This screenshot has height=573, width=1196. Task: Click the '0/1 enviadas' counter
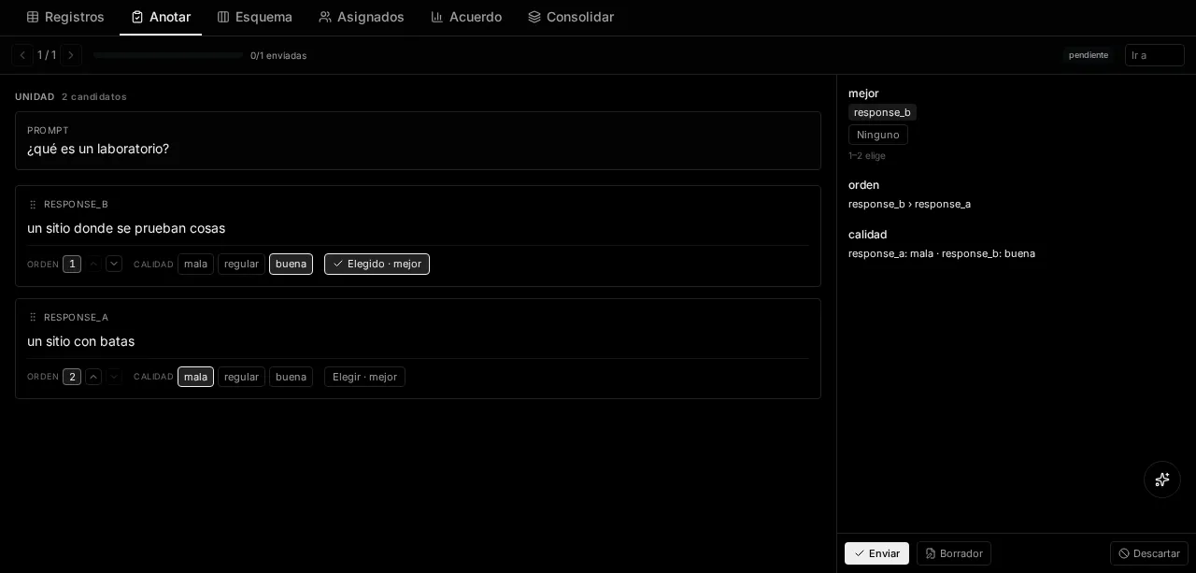pyautogui.click(x=278, y=56)
